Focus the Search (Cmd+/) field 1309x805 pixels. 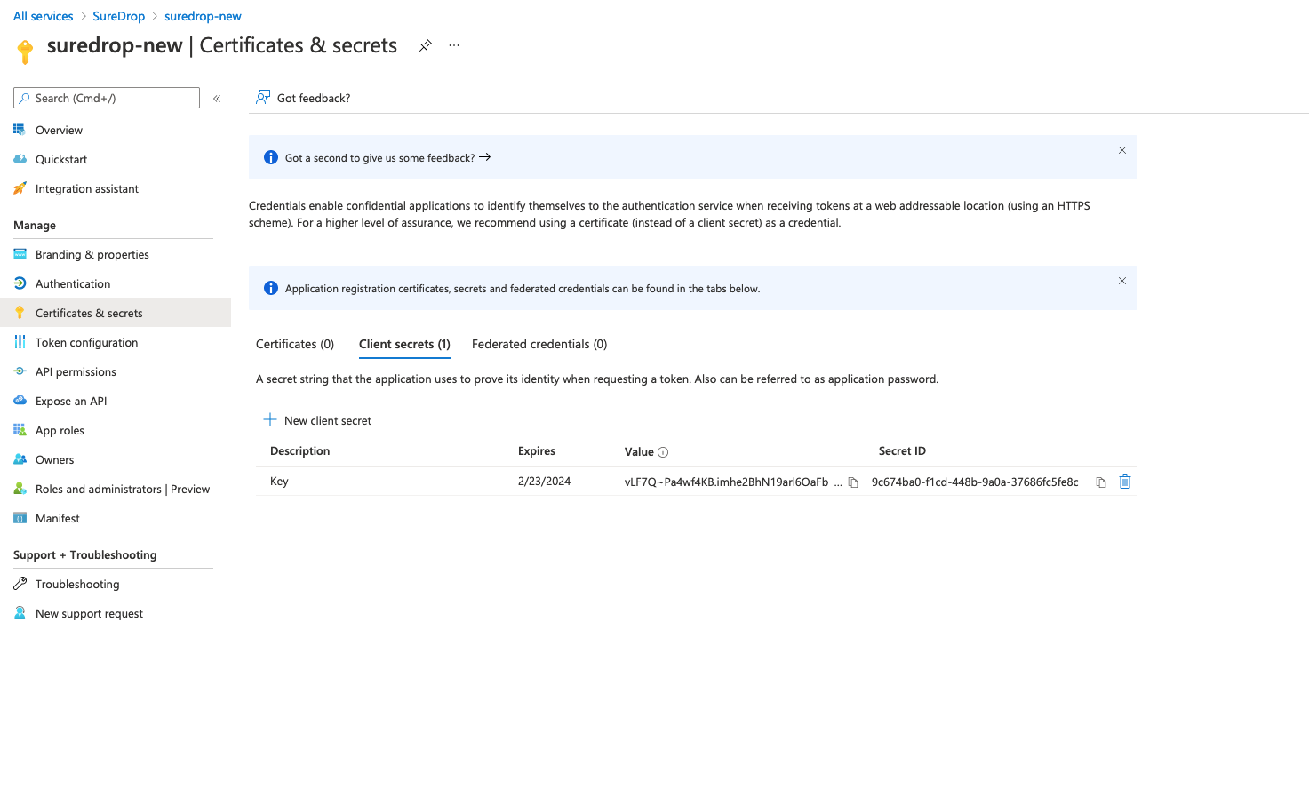pyautogui.click(x=107, y=98)
